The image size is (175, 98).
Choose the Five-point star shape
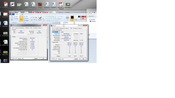coord(48,20)
